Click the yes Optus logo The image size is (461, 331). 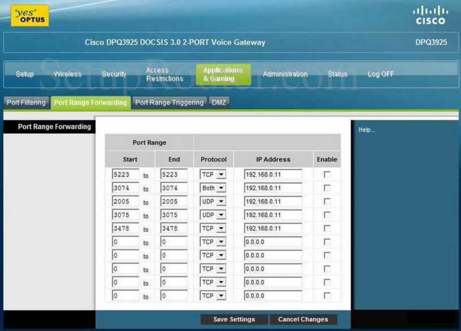point(30,16)
